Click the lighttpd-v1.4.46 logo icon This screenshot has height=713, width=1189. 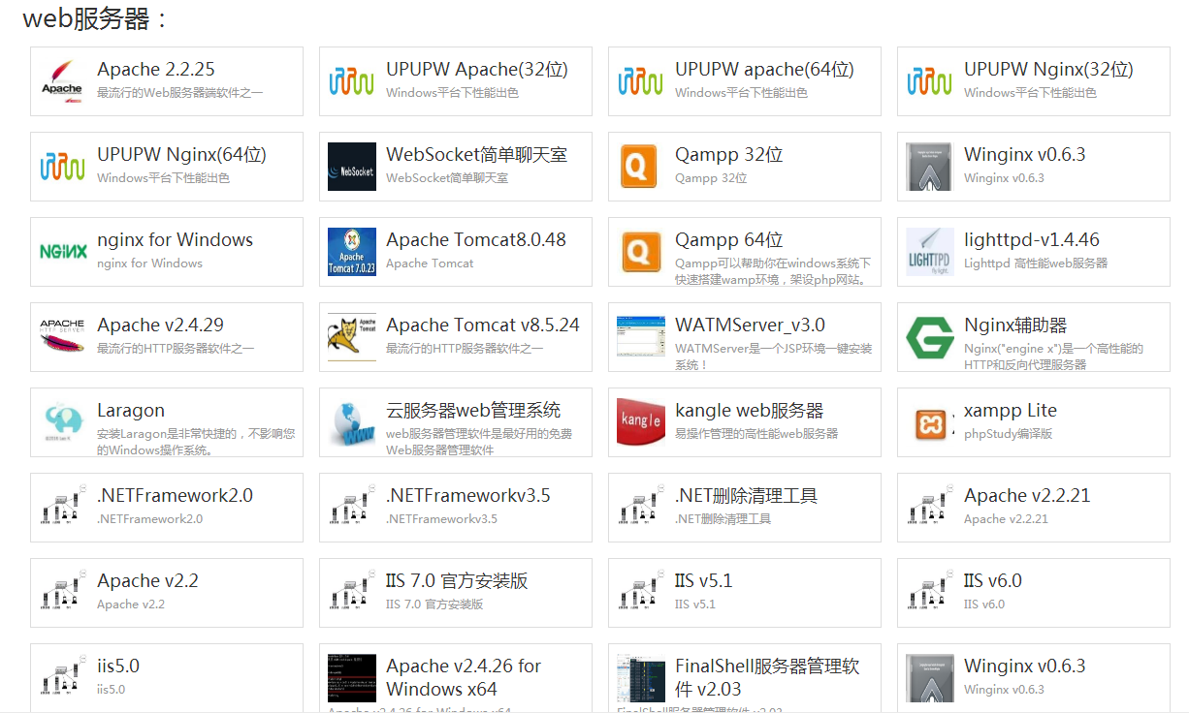(x=929, y=252)
